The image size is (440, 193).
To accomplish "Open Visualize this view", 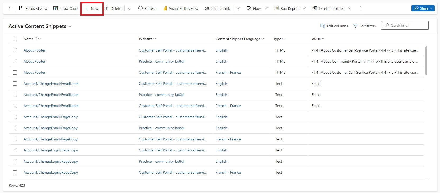I will pyautogui.click(x=181, y=8).
